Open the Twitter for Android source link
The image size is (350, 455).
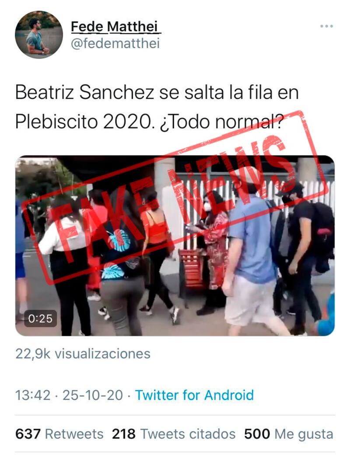point(194,396)
